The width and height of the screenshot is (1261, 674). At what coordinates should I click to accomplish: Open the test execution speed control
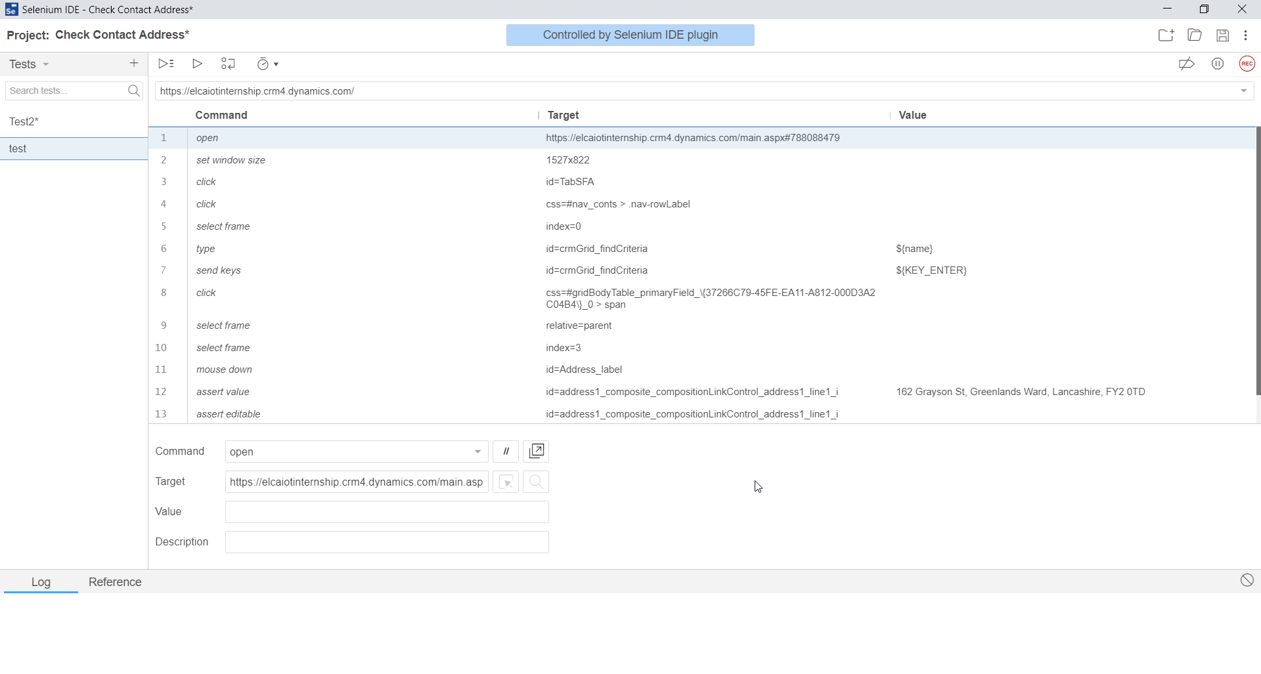coord(267,64)
